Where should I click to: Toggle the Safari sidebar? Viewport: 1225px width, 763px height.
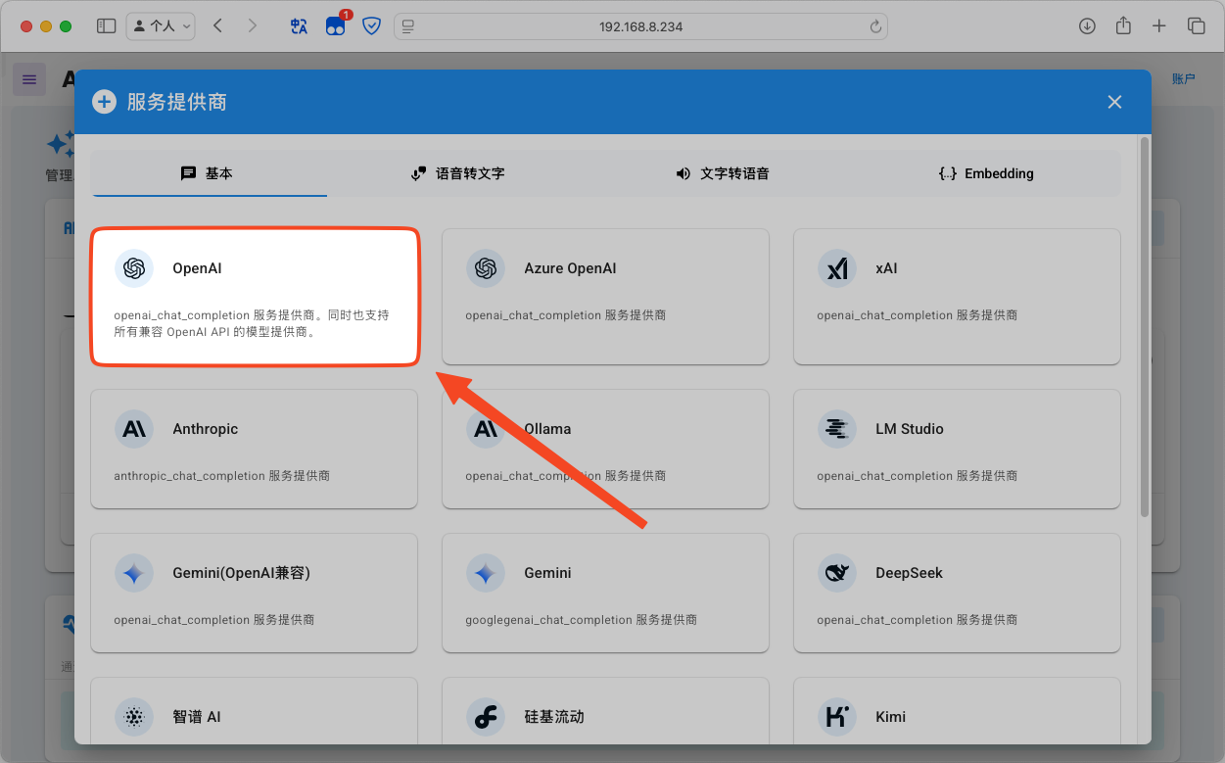tap(106, 26)
